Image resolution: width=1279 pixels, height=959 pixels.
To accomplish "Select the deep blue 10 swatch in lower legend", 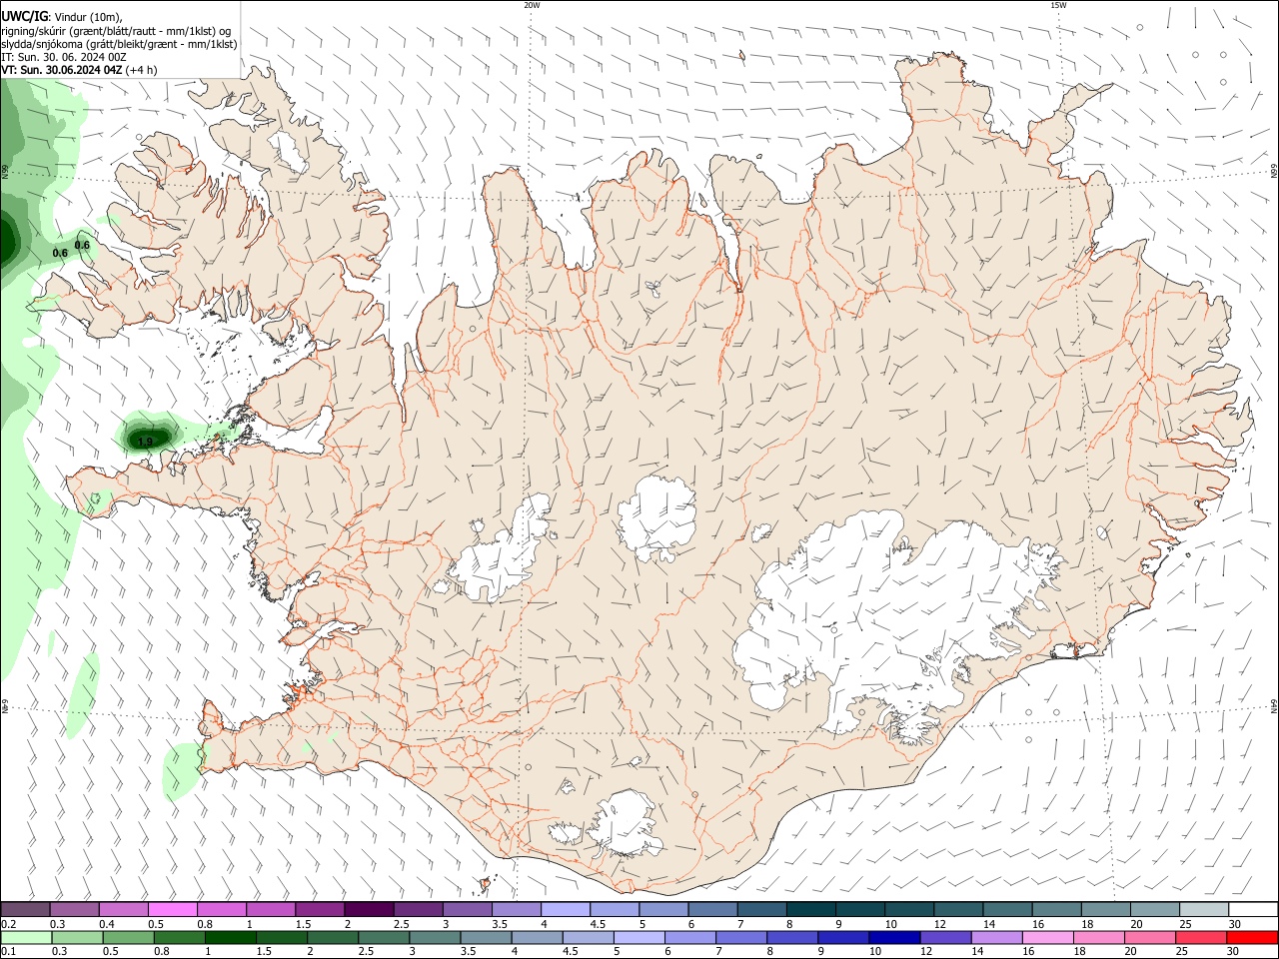I will tap(893, 938).
